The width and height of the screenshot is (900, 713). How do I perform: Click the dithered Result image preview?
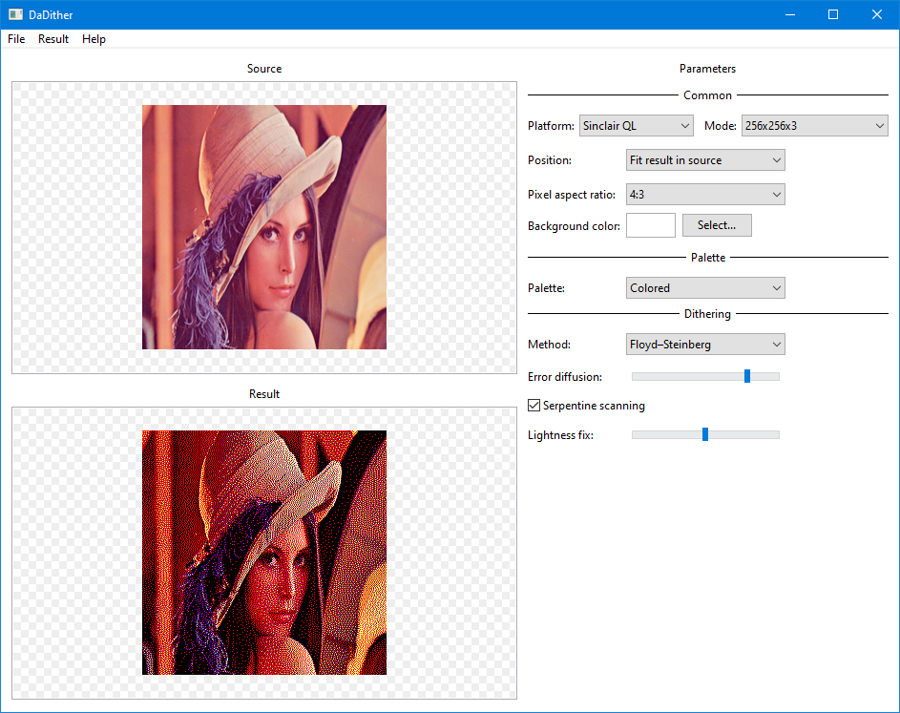click(264, 553)
